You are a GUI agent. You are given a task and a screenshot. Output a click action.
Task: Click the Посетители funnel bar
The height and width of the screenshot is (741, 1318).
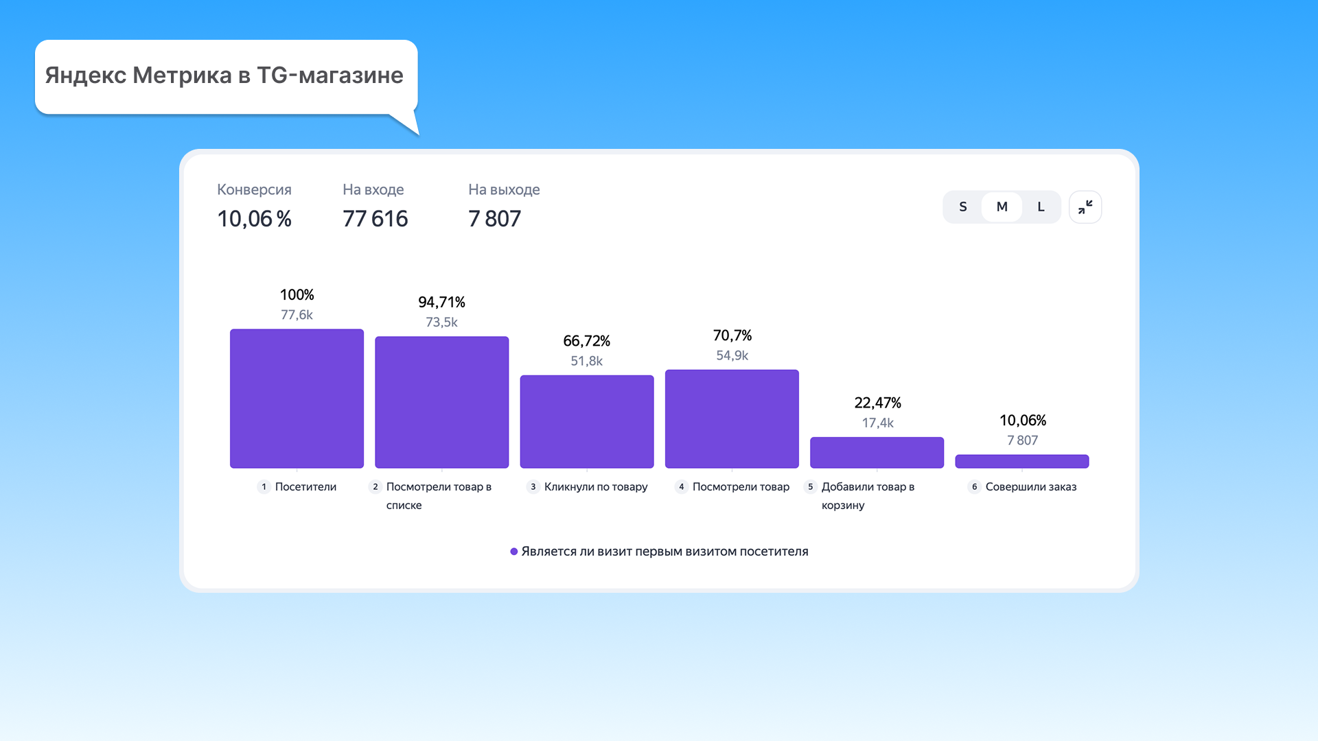pos(297,399)
